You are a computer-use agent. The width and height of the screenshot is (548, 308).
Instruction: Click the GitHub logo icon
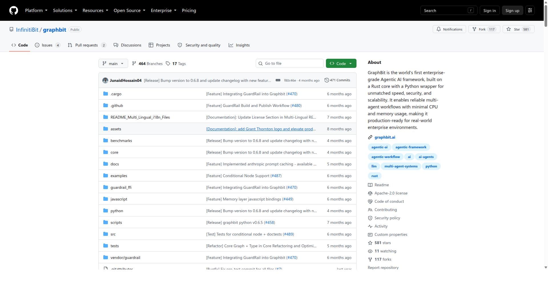[14, 11]
